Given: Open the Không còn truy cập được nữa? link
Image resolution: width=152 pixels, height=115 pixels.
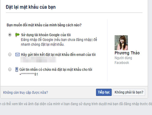Looking at the screenshot, I should tap(26, 93).
